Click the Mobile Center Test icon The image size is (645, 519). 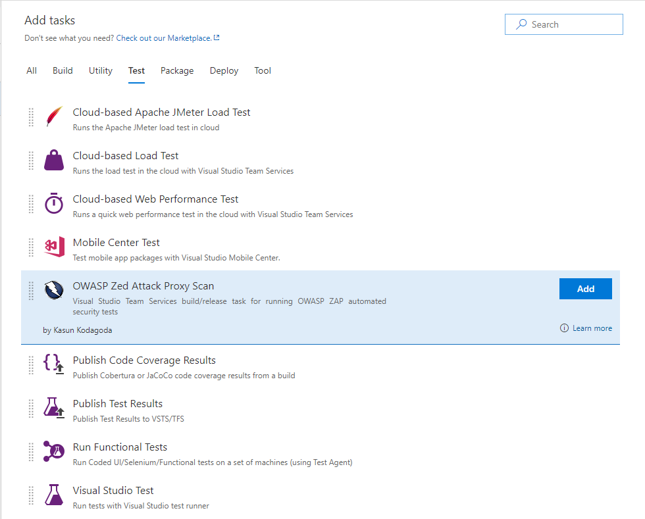tap(54, 247)
